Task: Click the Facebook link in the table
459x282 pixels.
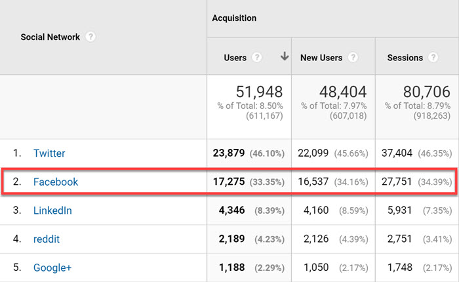Action: pyautogui.click(x=55, y=182)
